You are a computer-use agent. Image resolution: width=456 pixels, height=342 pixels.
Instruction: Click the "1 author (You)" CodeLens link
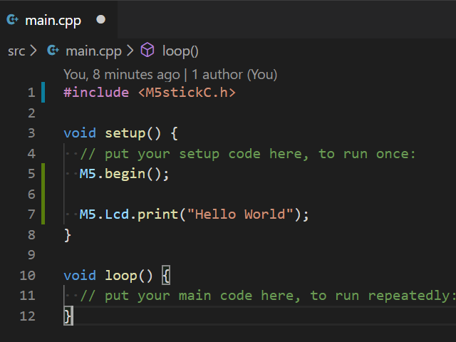pos(234,74)
